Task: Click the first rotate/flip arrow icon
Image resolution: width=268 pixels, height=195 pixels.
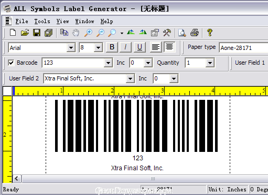Action: pos(131,32)
